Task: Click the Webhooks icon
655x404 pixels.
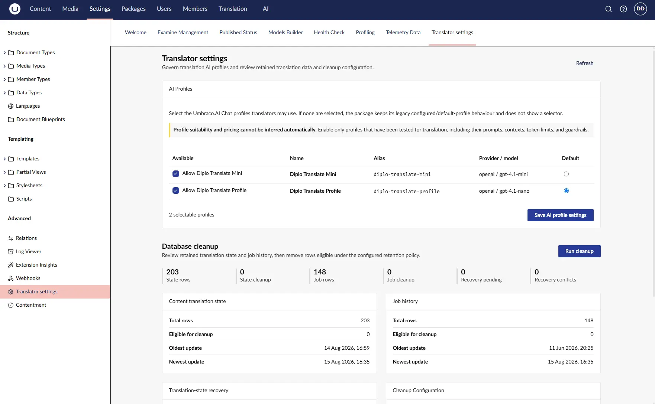Action: pos(11,278)
